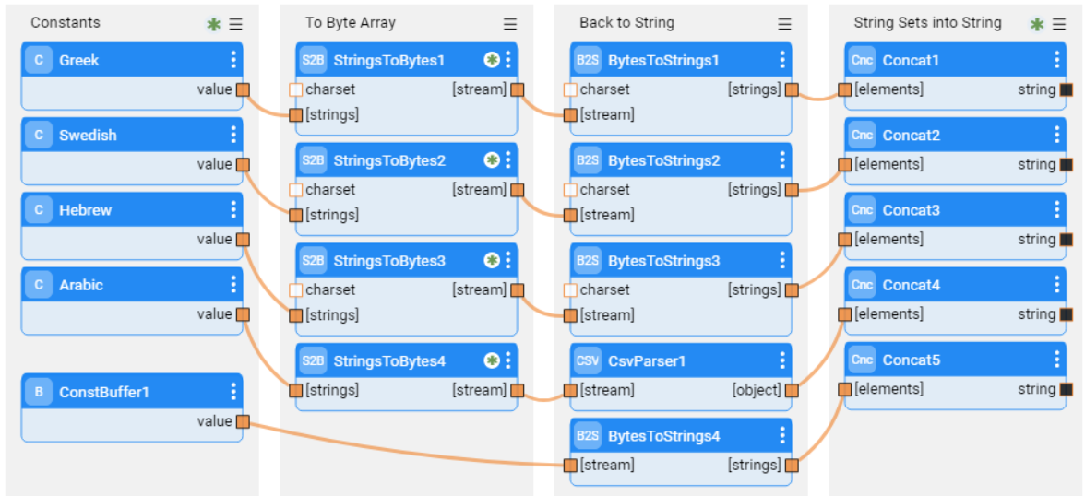The height and width of the screenshot is (496, 1085).
Task: Click the Cnc icon on Concat3
Action: point(862,210)
